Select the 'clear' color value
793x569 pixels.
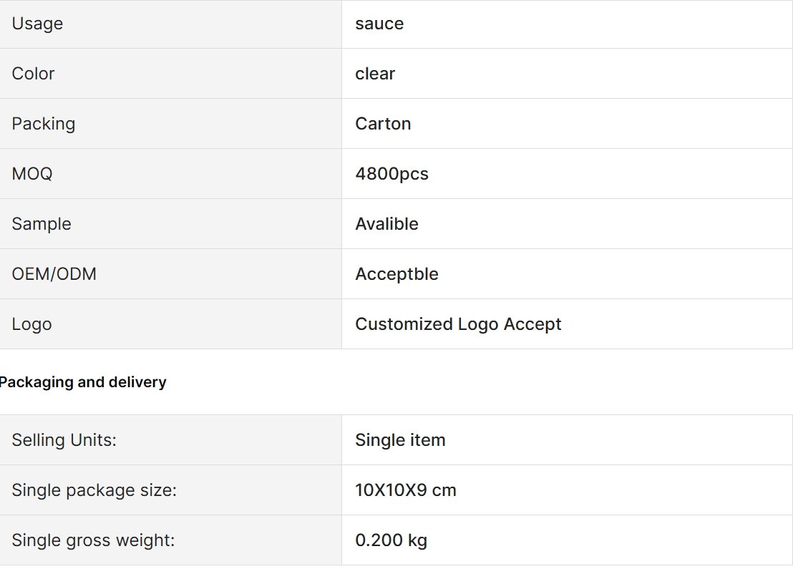[375, 74]
